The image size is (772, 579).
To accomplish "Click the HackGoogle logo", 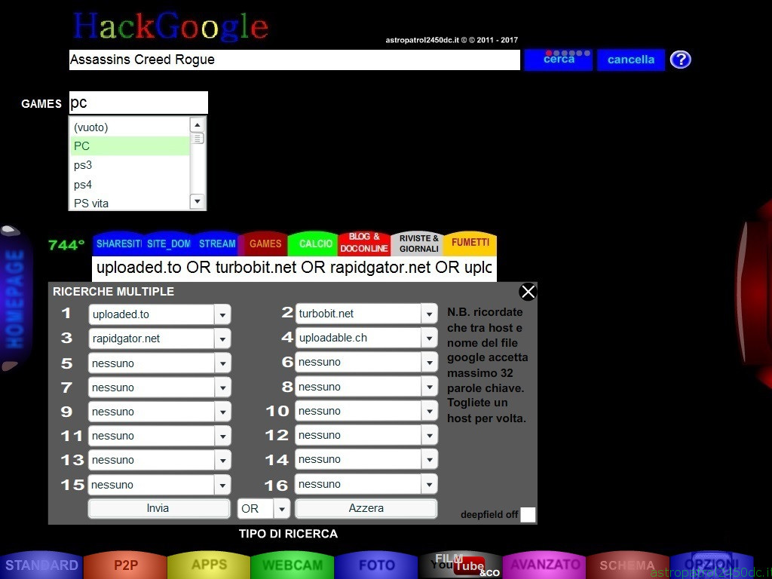I will click(x=170, y=26).
